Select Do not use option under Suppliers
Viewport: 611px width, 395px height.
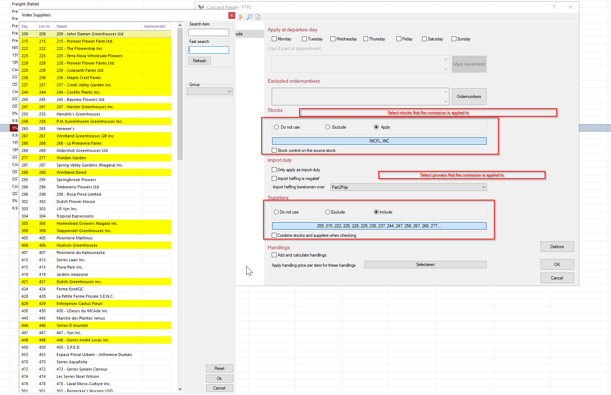point(277,212)
